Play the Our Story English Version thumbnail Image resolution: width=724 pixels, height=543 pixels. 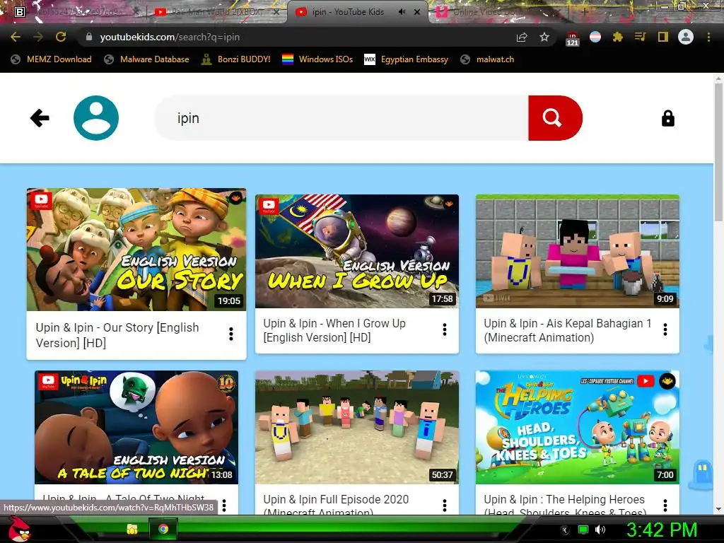136,250
